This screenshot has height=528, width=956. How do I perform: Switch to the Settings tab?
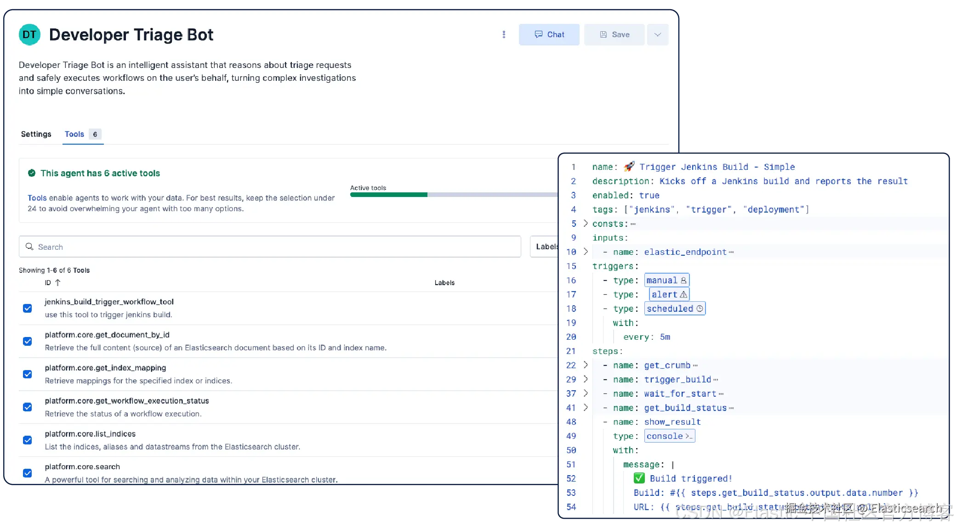tap(36, 134)
